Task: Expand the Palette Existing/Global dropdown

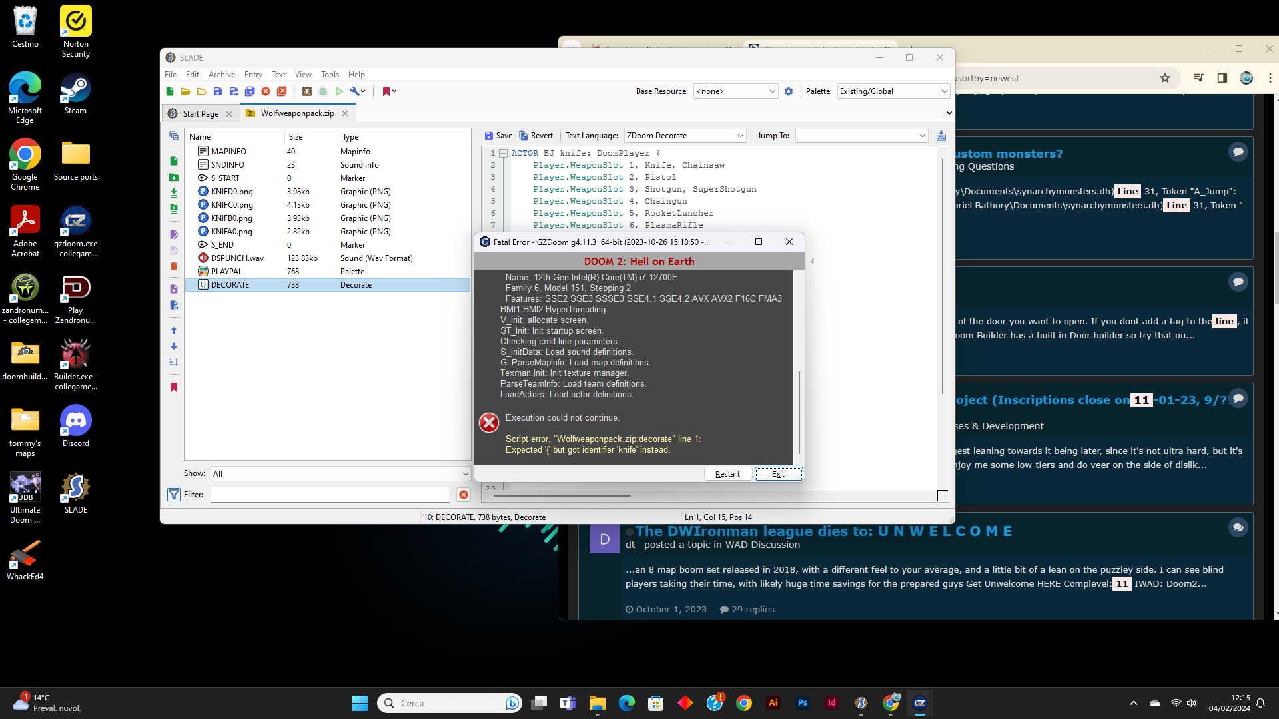Action: pos(893,91)
